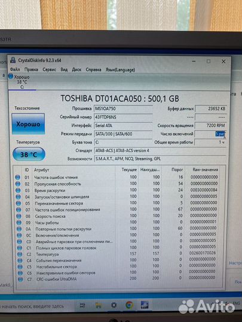Image resolution: width=242 pixels, height=322 pixels.
Task: Select the Частота ошибок позиционирования row
Action: tap(117, 209)
